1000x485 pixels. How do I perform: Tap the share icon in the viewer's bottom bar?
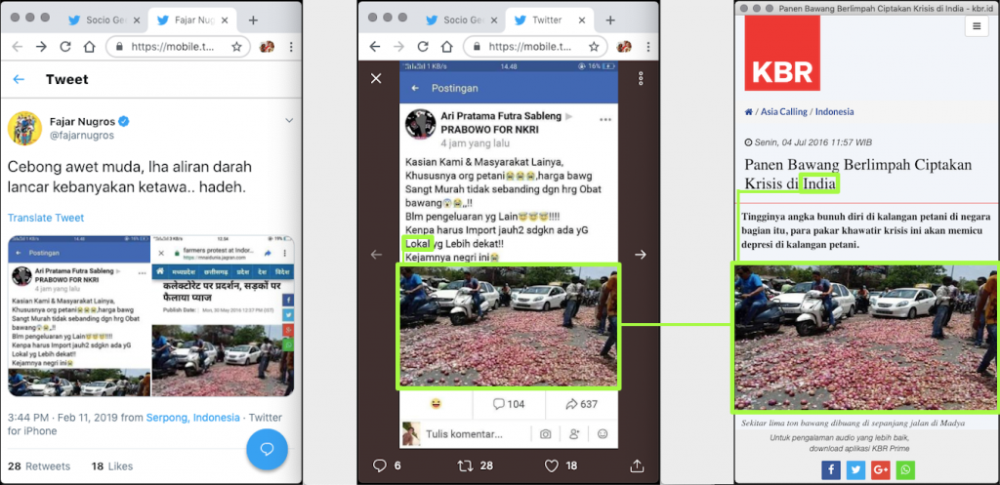[638, 465]
